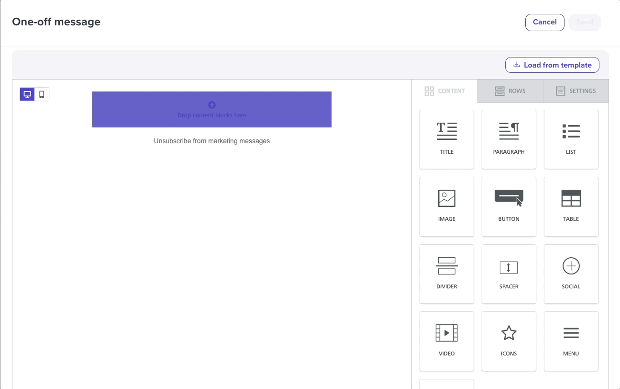Cancel the one-off message
Screen dimensions: 620x389
point(544,22)
